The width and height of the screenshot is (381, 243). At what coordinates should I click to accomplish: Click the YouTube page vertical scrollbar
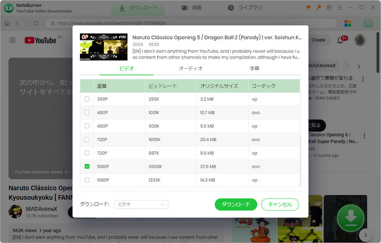[x=378, y=52]
